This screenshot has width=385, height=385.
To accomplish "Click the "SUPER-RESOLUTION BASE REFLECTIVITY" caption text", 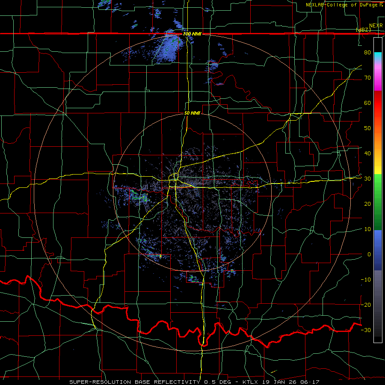I will (x=134, y=382).
